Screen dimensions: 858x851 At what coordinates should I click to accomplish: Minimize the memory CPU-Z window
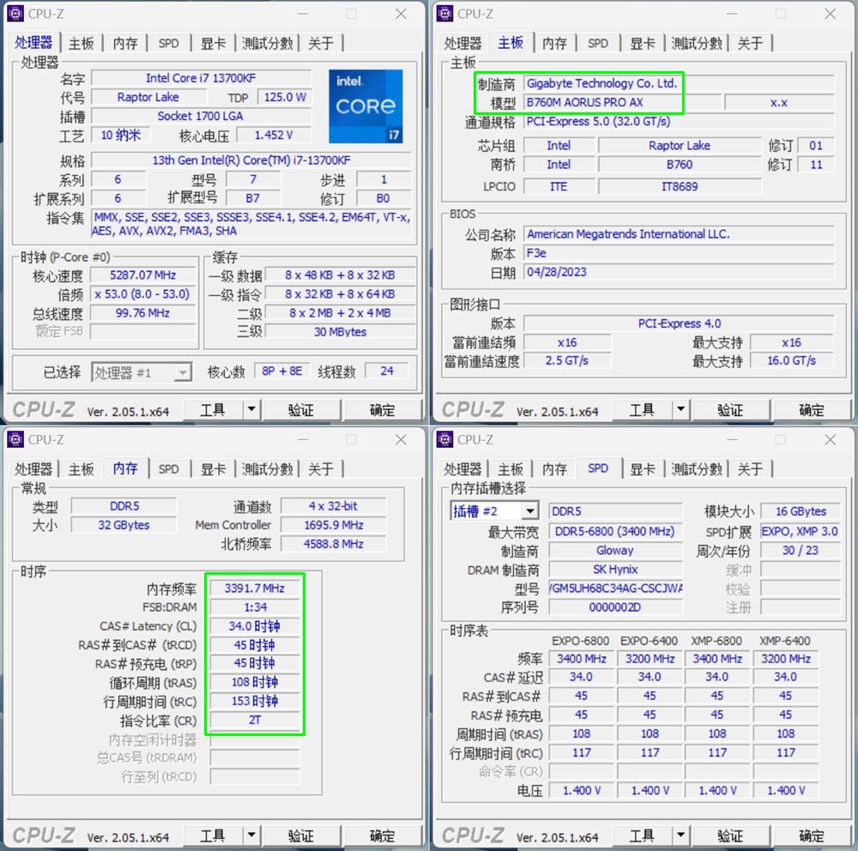(x=303, y=439)
